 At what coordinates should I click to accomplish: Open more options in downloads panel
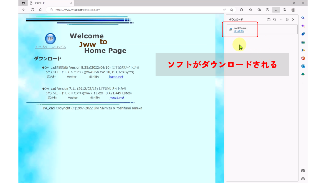coord(281,19)
